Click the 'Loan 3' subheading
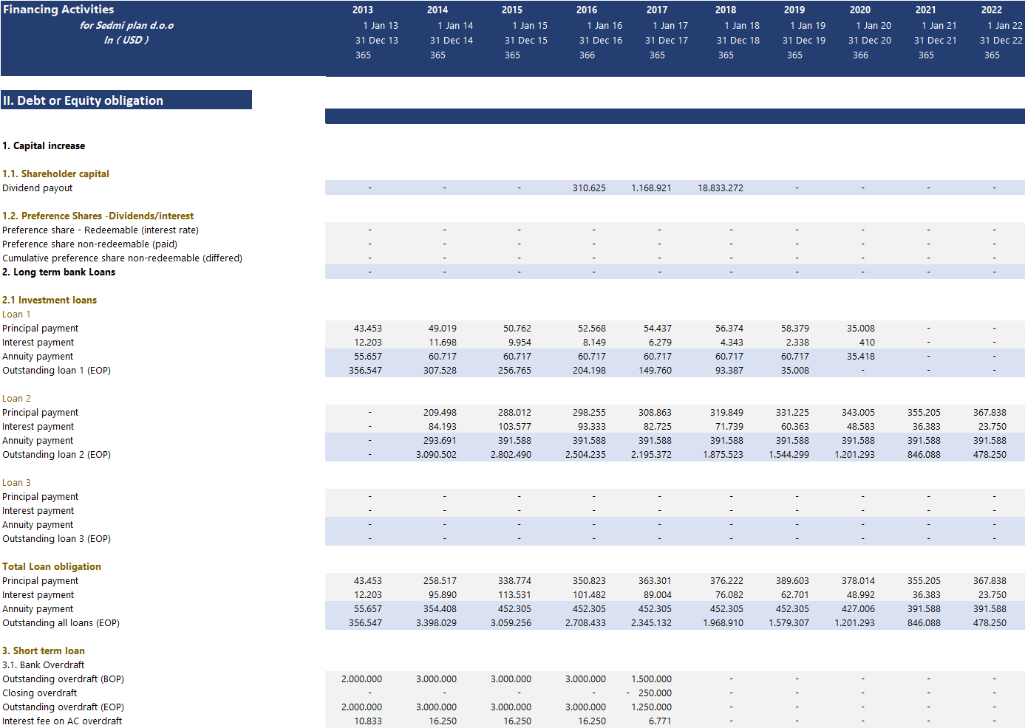Viewport: 1025px width, 728px height. 16,482
